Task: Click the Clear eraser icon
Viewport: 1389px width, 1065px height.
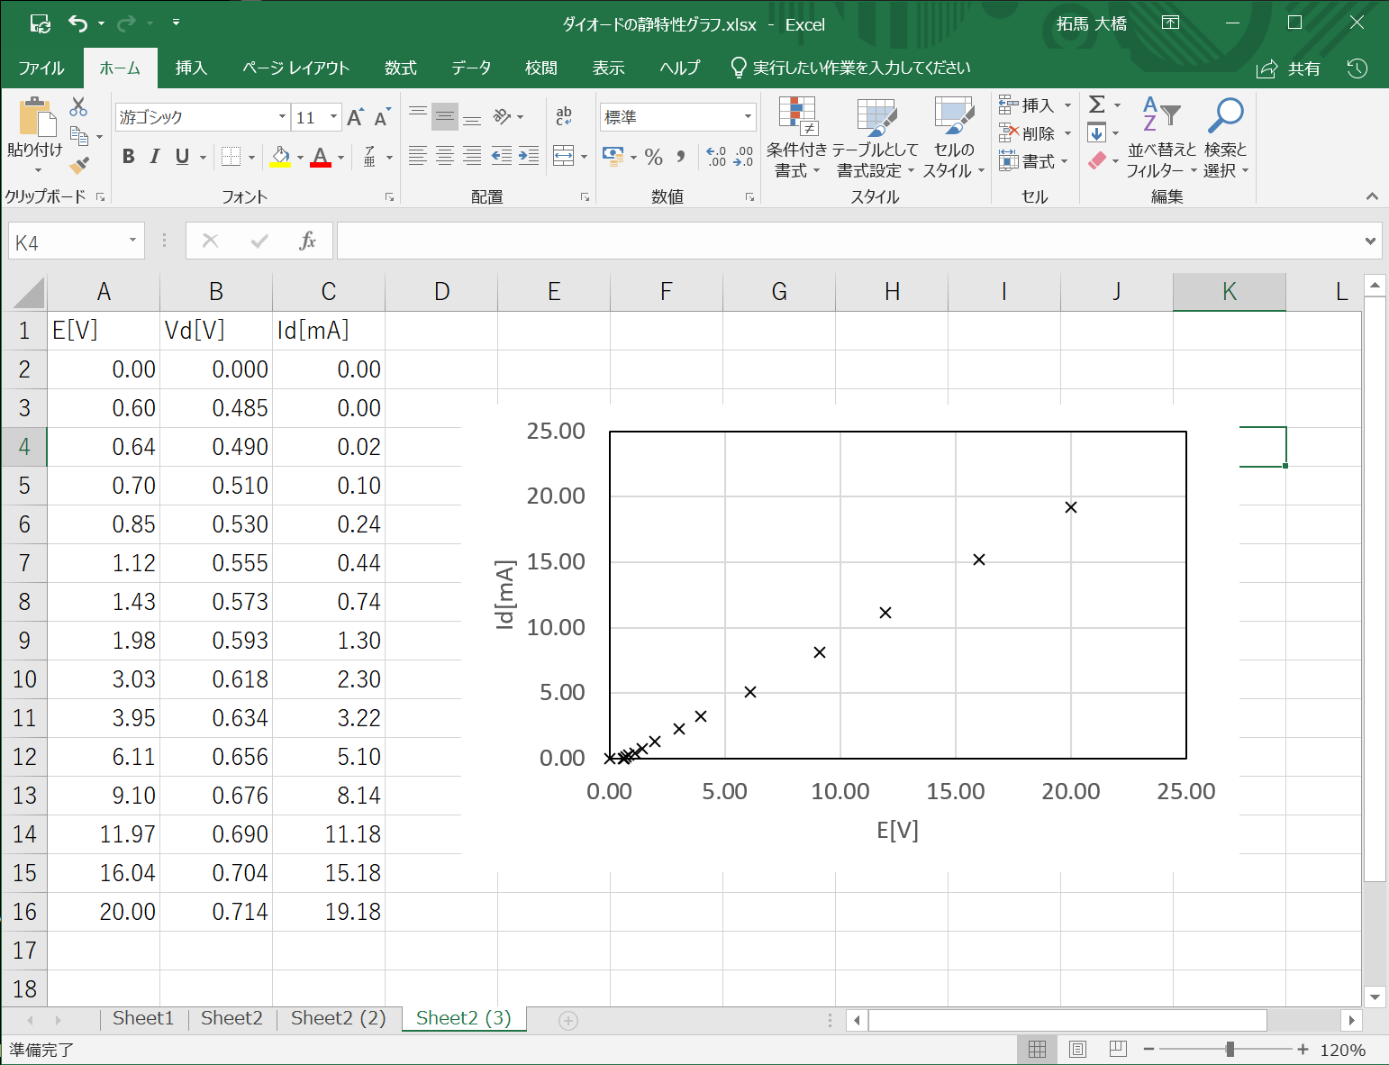Action: 1096,161
